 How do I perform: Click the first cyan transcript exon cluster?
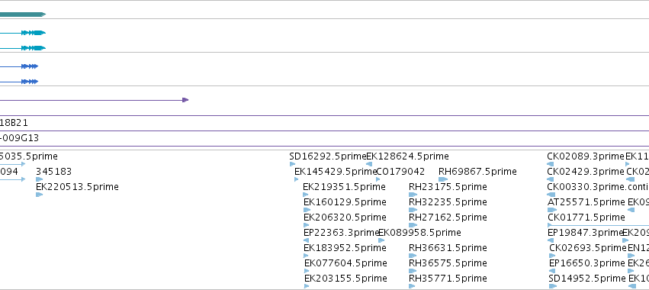[34, 33]
